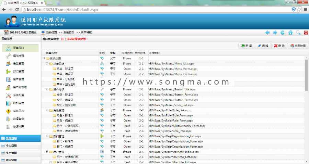Collapse the 操作按钮 node in the tree
The width and height of the screenshot is (309, 164).
tap(47, 89)
